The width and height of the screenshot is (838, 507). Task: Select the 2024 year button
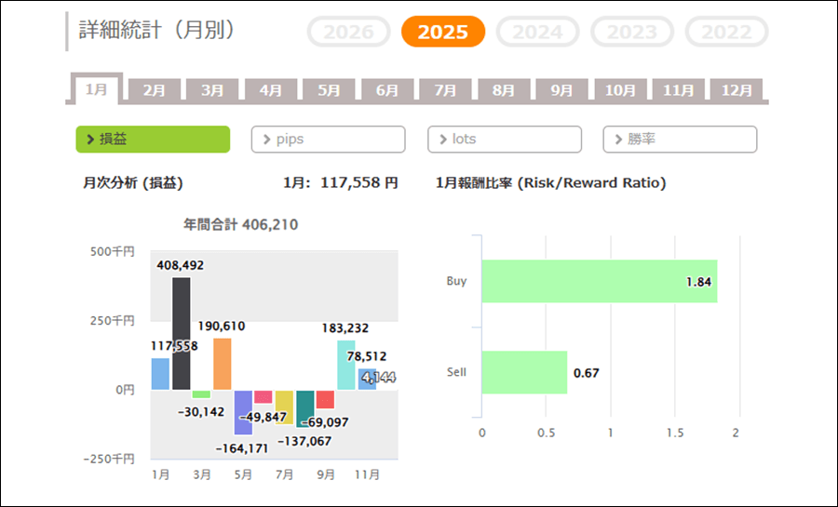537,32
